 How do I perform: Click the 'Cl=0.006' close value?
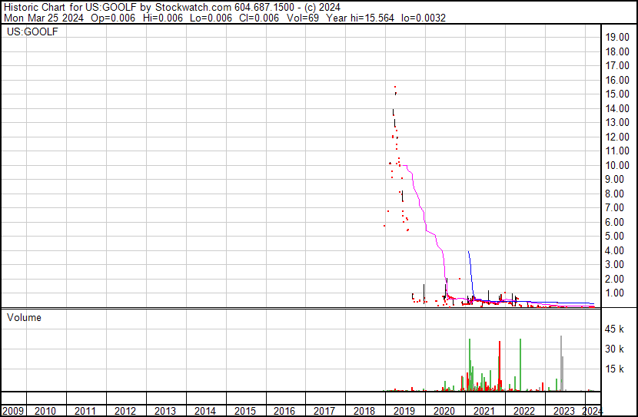[x=259, y=18]
